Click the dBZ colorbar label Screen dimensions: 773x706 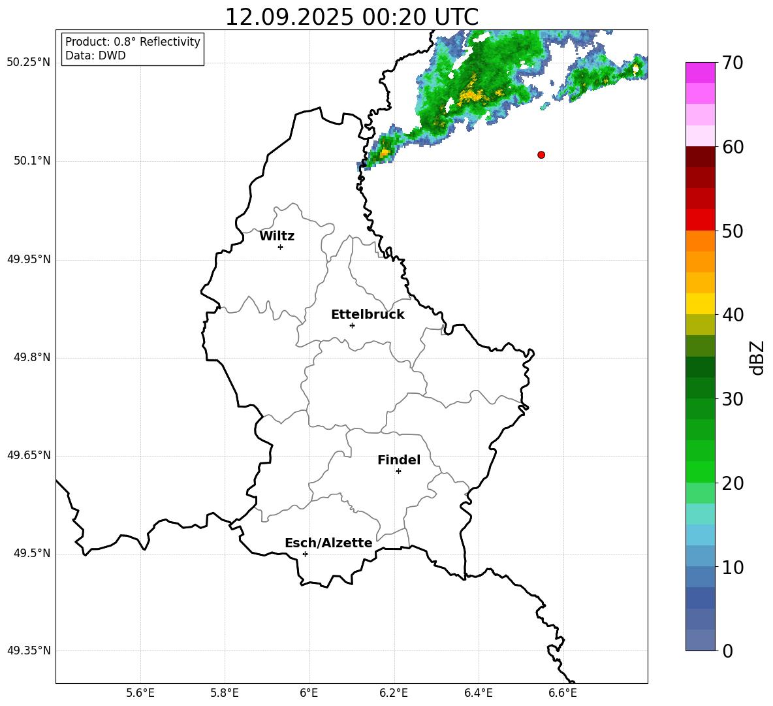(757, 357)
